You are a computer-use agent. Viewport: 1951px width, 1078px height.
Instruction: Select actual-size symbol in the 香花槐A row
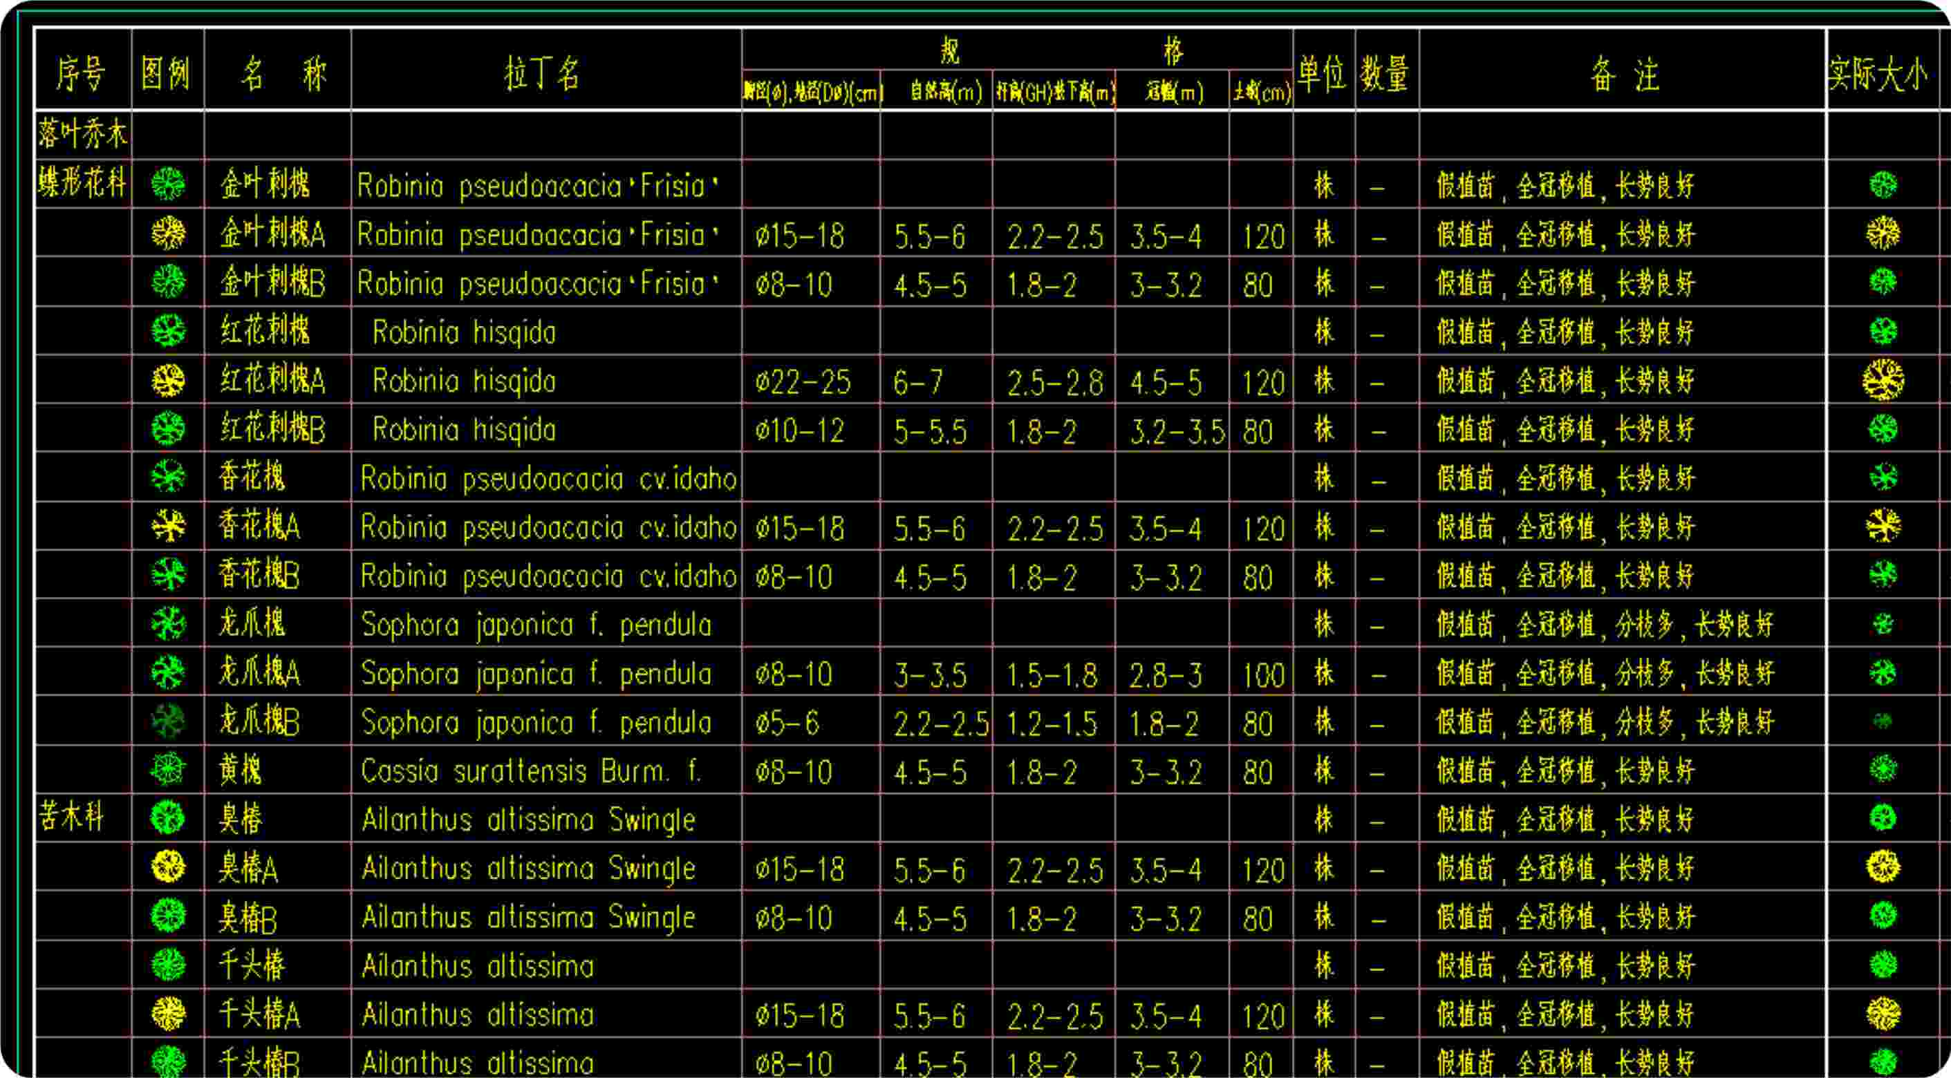coord(1883,525)
